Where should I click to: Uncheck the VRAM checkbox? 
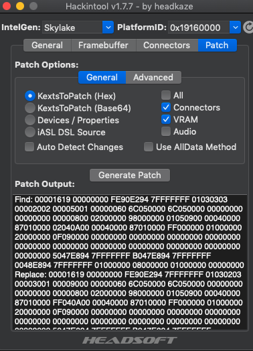click(166, 119)
